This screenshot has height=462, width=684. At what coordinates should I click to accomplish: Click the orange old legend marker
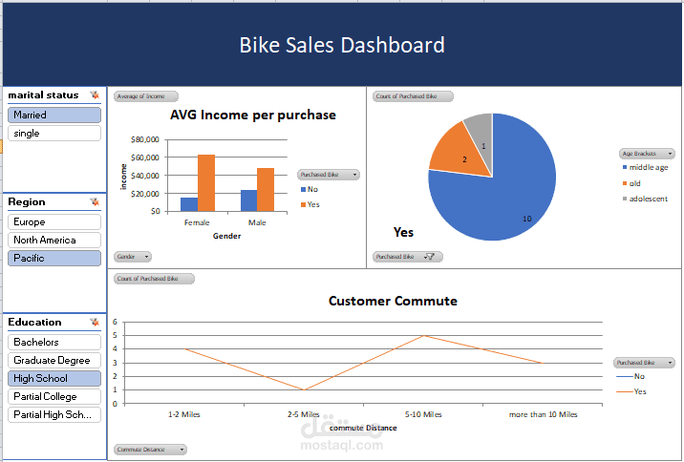[x=625, y=183]
